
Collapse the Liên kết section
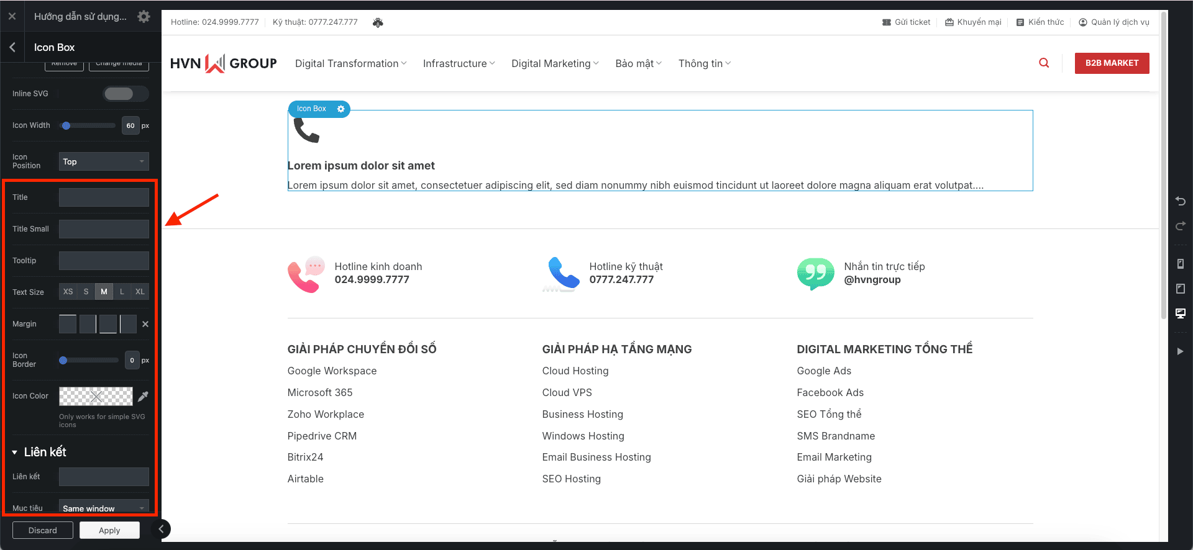[x=14, y=453]
